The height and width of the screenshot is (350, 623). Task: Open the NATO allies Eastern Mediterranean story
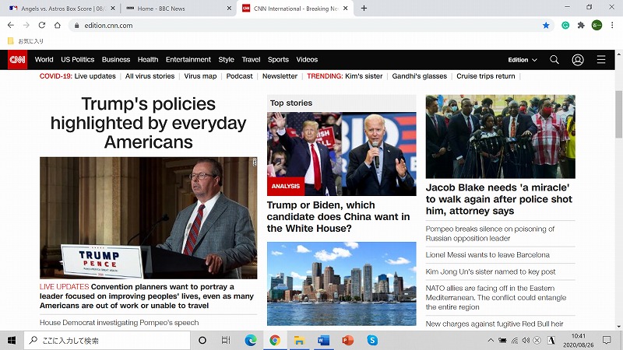pyautogui.click(x=496, y=298)
